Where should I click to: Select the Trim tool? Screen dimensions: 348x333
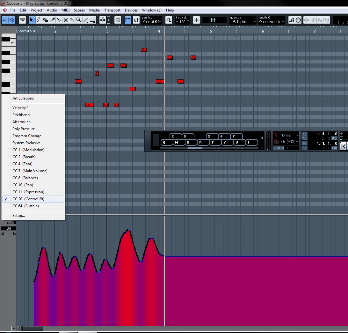[x=52, y=20]
